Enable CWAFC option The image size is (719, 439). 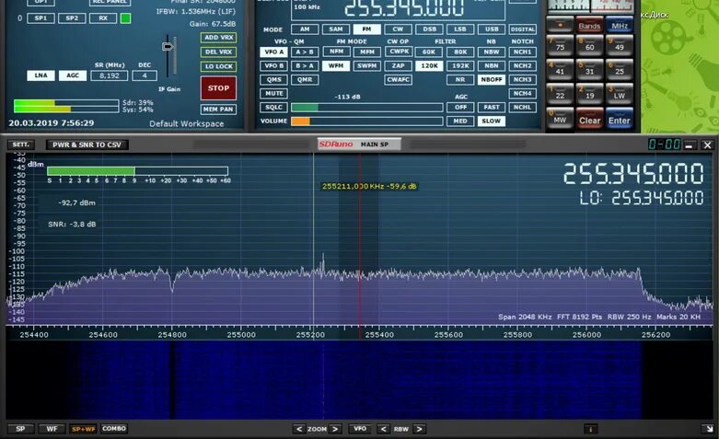click(399, 79)
